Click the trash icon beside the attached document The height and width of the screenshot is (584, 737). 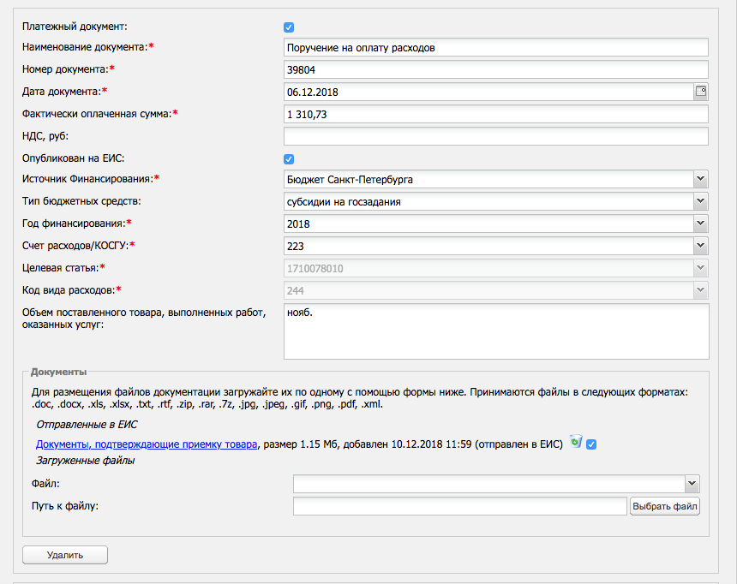point(576,442)
